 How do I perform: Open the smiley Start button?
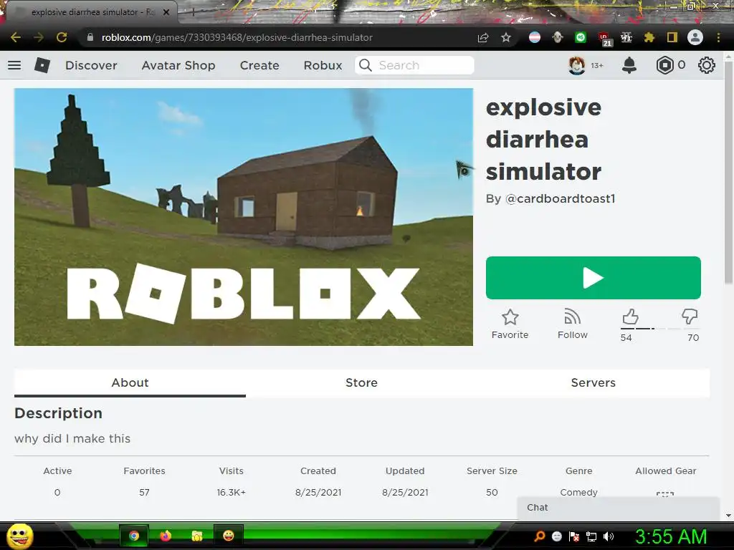19,536
